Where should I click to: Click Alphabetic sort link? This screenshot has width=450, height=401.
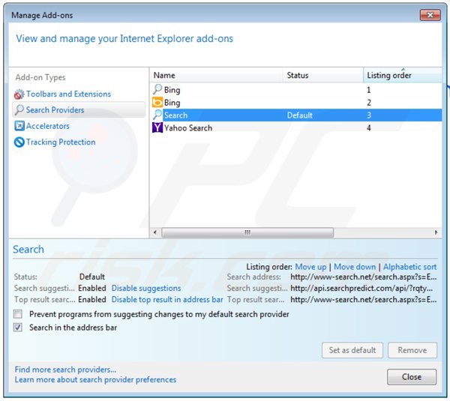pyautogui.click(x=409, y=267)
